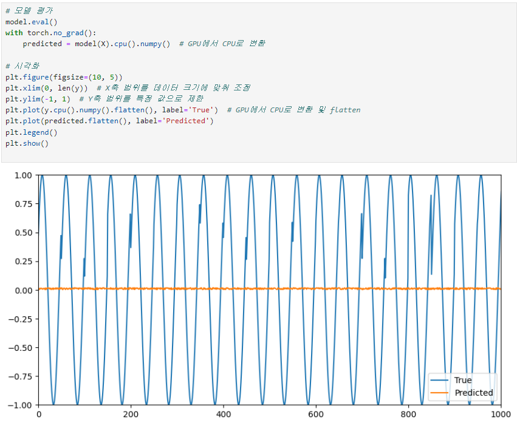Viewport: 517px width, 428px height.
Task: Click the y-axis tick label 1.00
Action: click(24, 175)
